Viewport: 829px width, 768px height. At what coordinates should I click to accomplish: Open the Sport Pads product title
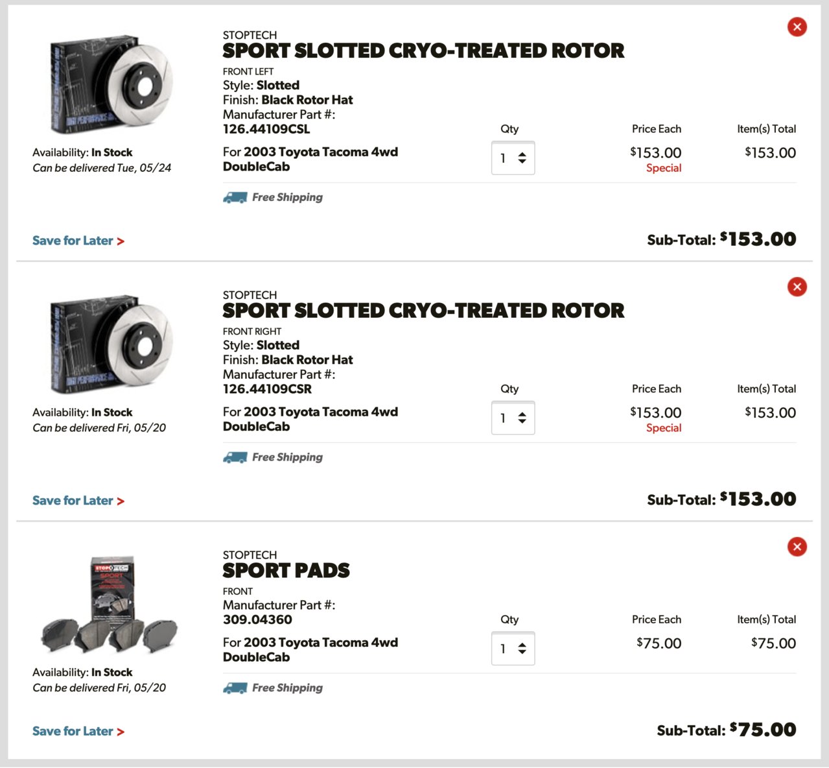coord(286,571)
